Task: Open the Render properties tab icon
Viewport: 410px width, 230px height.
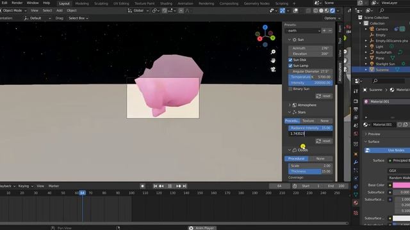Action: (x=356, y=101)
